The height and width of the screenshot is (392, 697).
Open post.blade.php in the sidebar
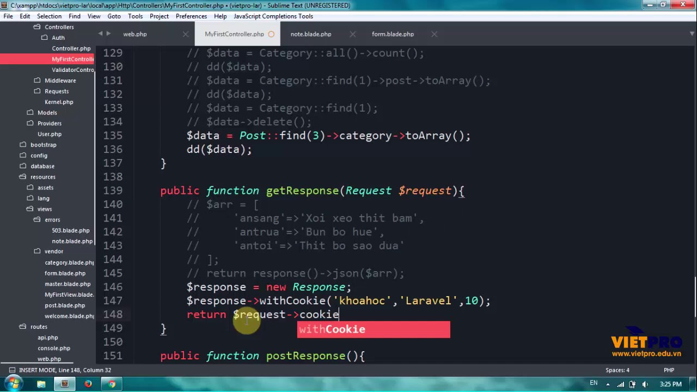coord(65,305)
